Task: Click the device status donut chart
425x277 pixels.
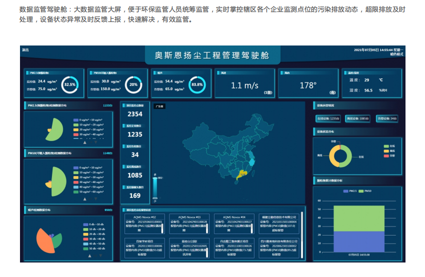Action: [x=340, y=156]
